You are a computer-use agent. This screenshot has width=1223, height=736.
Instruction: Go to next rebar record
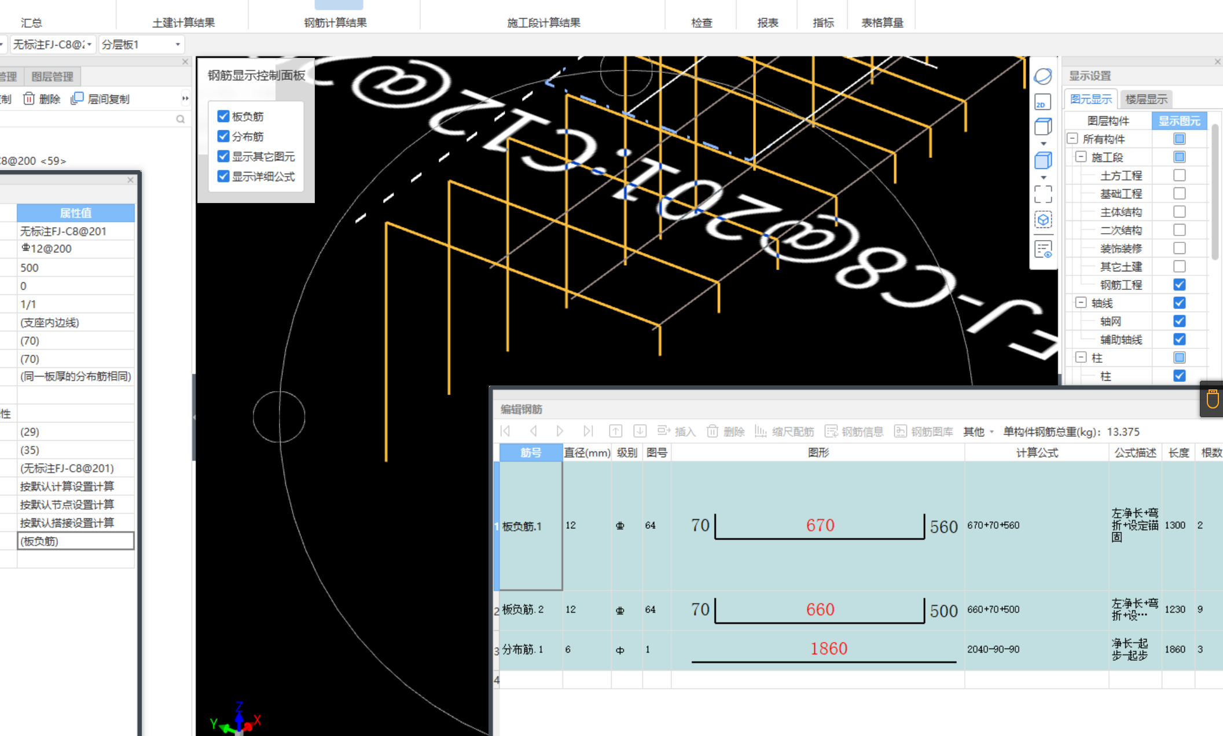click(560, 431)
